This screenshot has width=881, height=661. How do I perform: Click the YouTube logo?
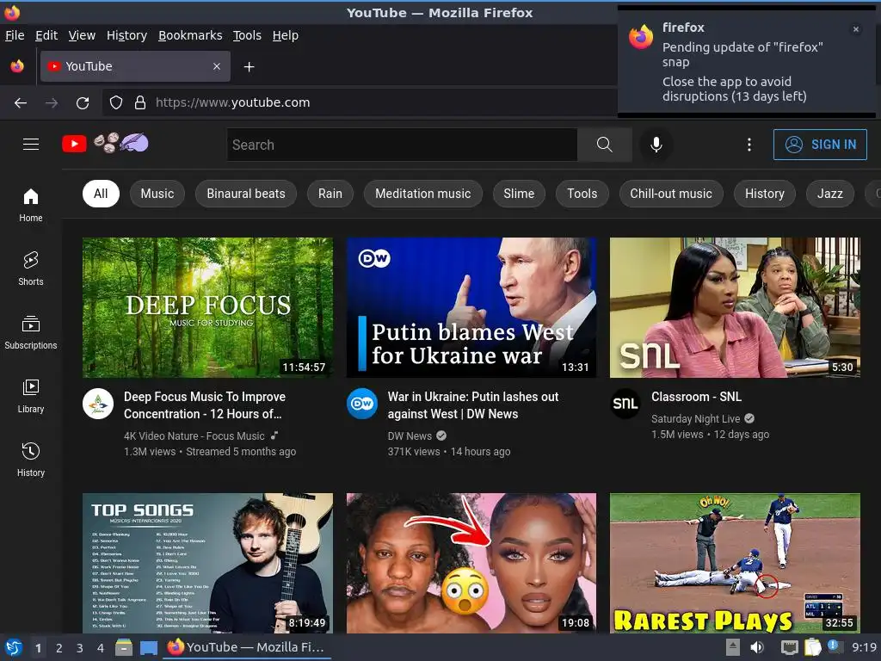(x=106, y=144)
